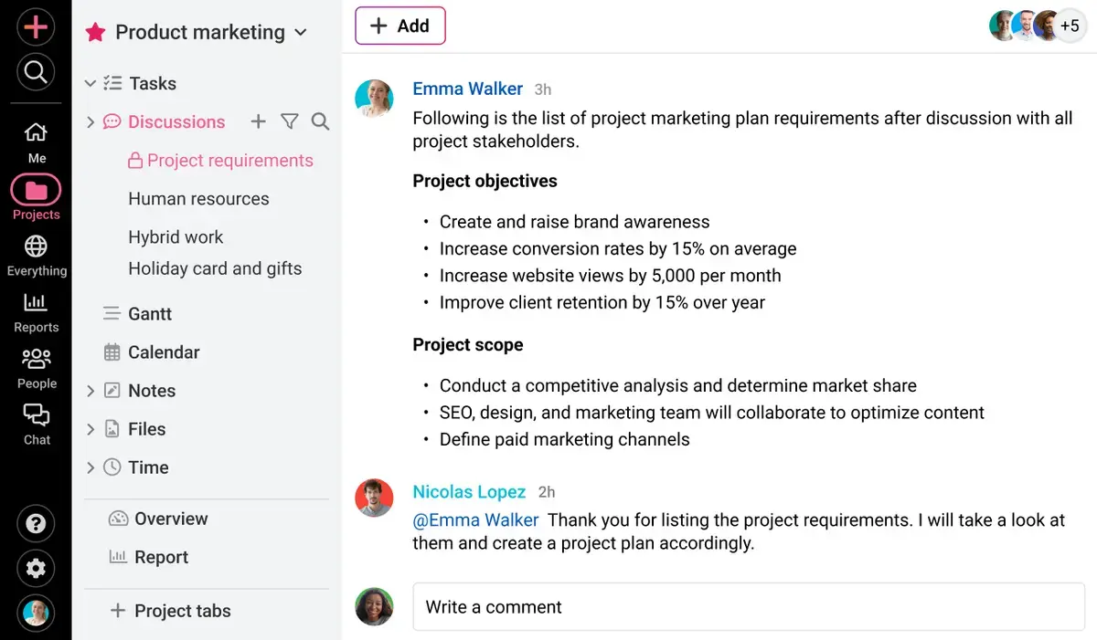Click the Write a comment field
1097x640 pixels.
point(748,607)
